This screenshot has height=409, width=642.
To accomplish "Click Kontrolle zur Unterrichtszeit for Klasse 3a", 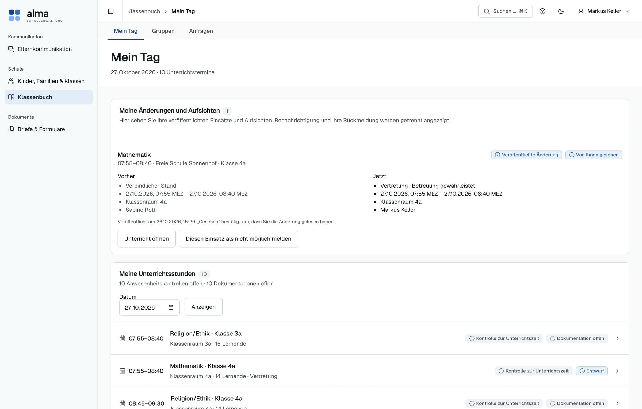I will [x=504, y=338].
